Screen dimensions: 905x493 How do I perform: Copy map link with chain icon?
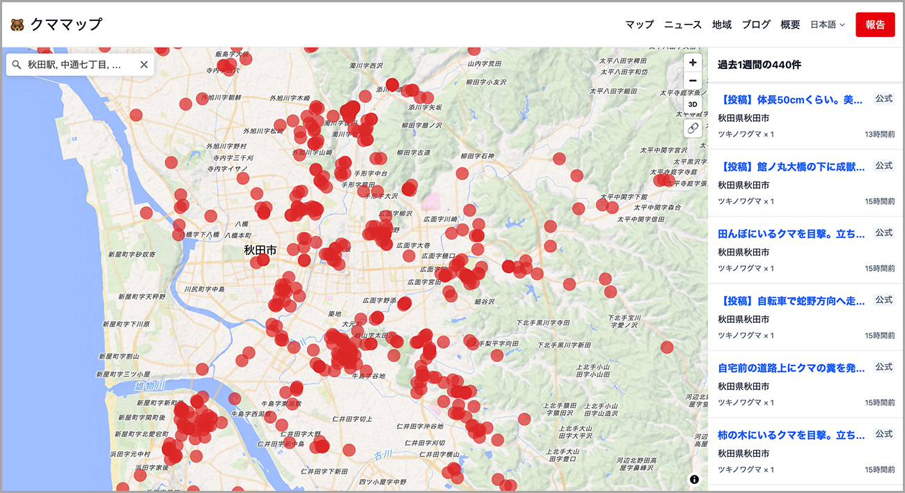693,127
